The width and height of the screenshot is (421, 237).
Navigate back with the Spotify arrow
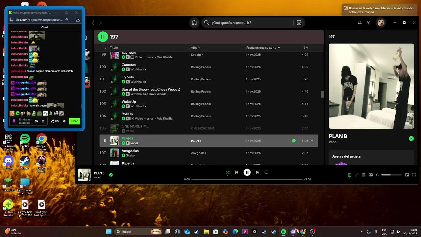tap(93, 23)
